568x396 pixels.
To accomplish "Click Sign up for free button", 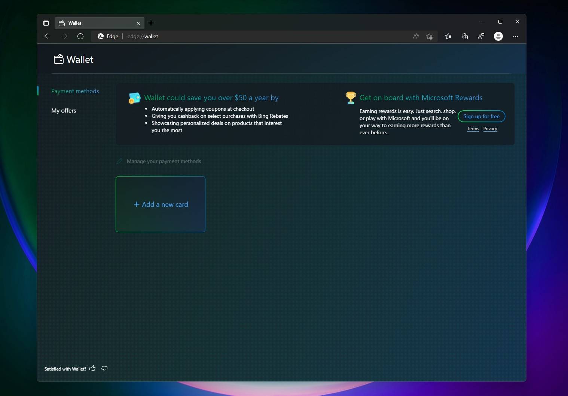I will coord(481,116).
